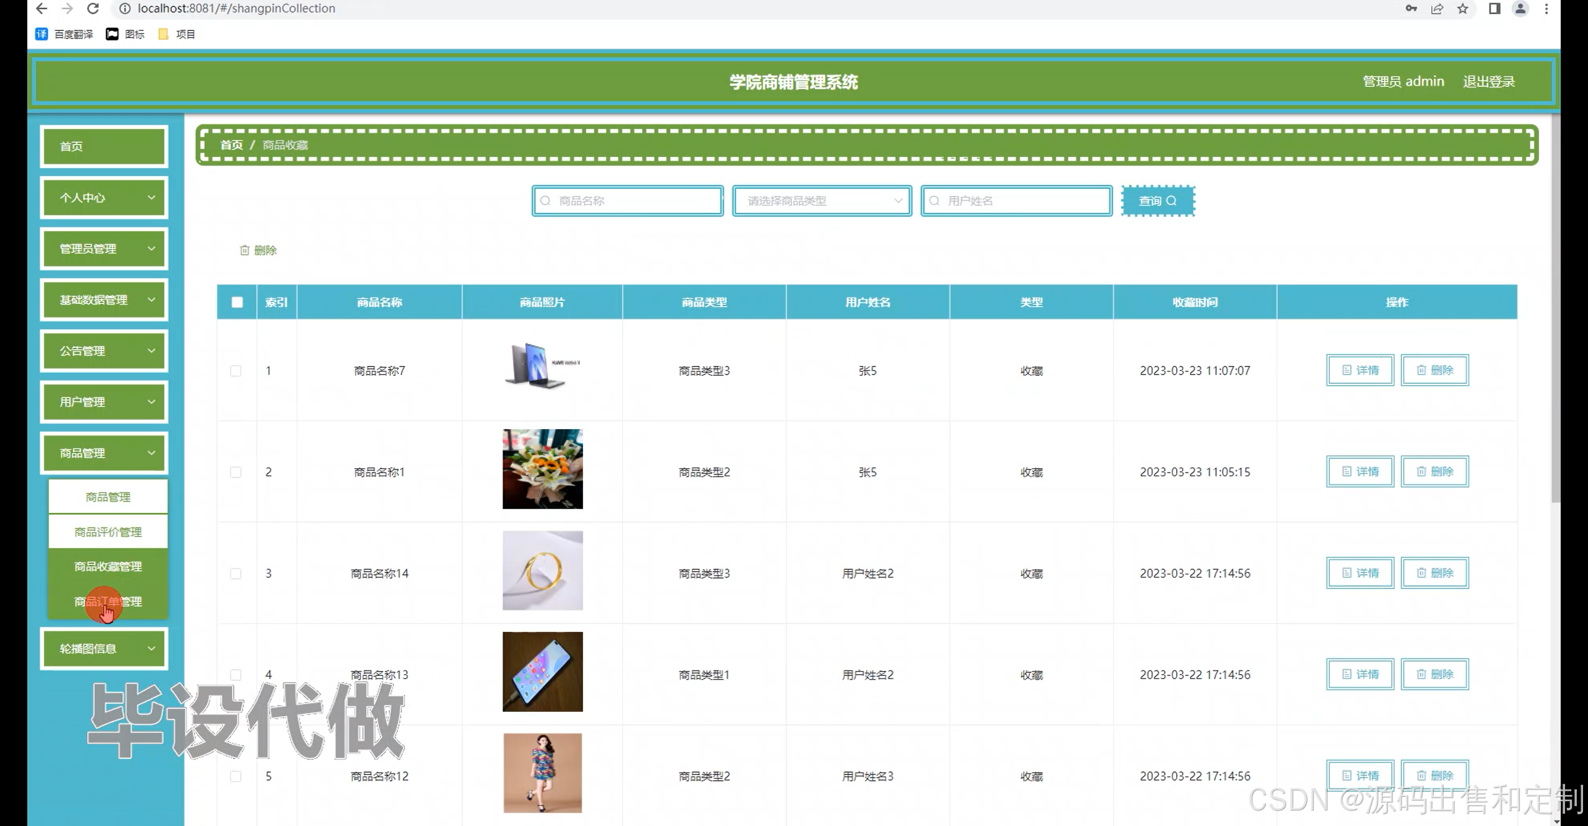
Task: Click the browser profile avatar icon
Action: point(1520,9)
